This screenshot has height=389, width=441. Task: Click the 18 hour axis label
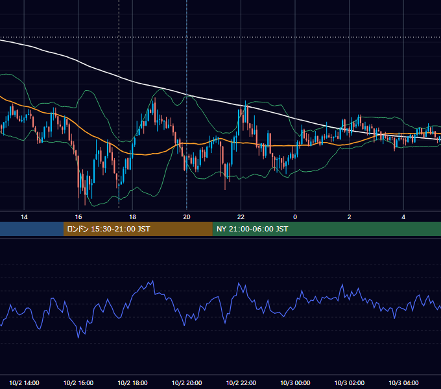pos(132,217)
